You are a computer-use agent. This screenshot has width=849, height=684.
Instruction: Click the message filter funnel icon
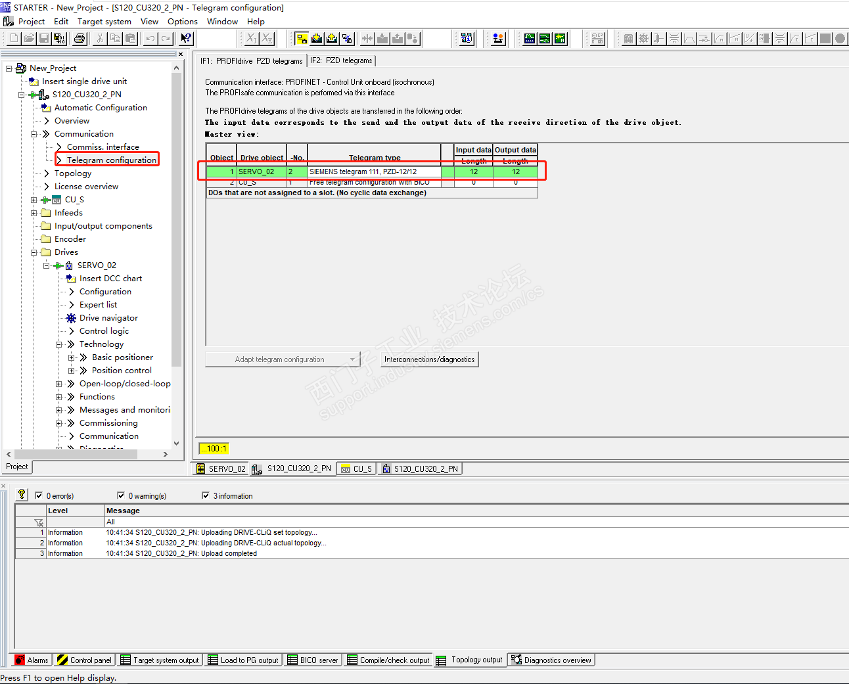[39, 522]
